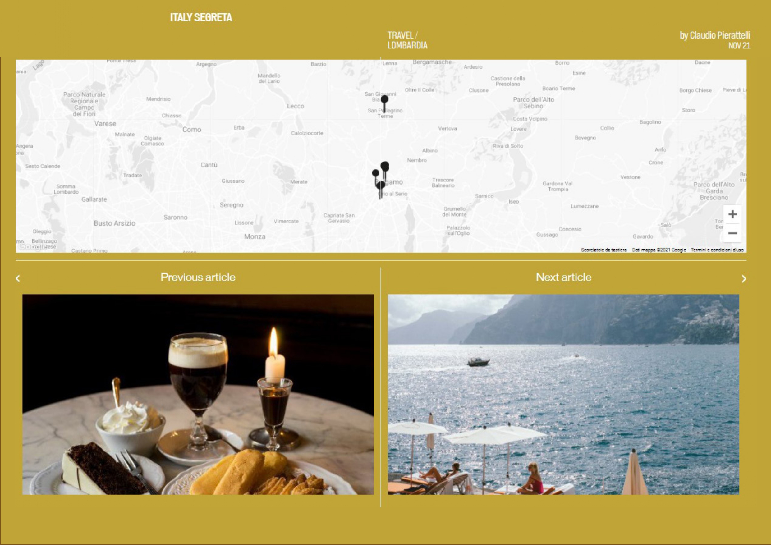
Task: Click the map zoom in plus button
Action: [x=732, y=214]
